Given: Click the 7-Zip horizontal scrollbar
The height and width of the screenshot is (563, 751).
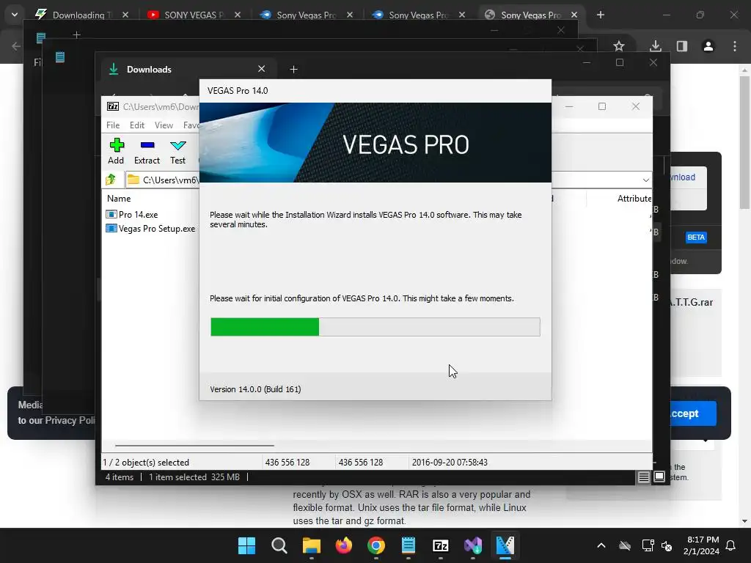Looking at the screenshot, I should [x=194, y=445].
